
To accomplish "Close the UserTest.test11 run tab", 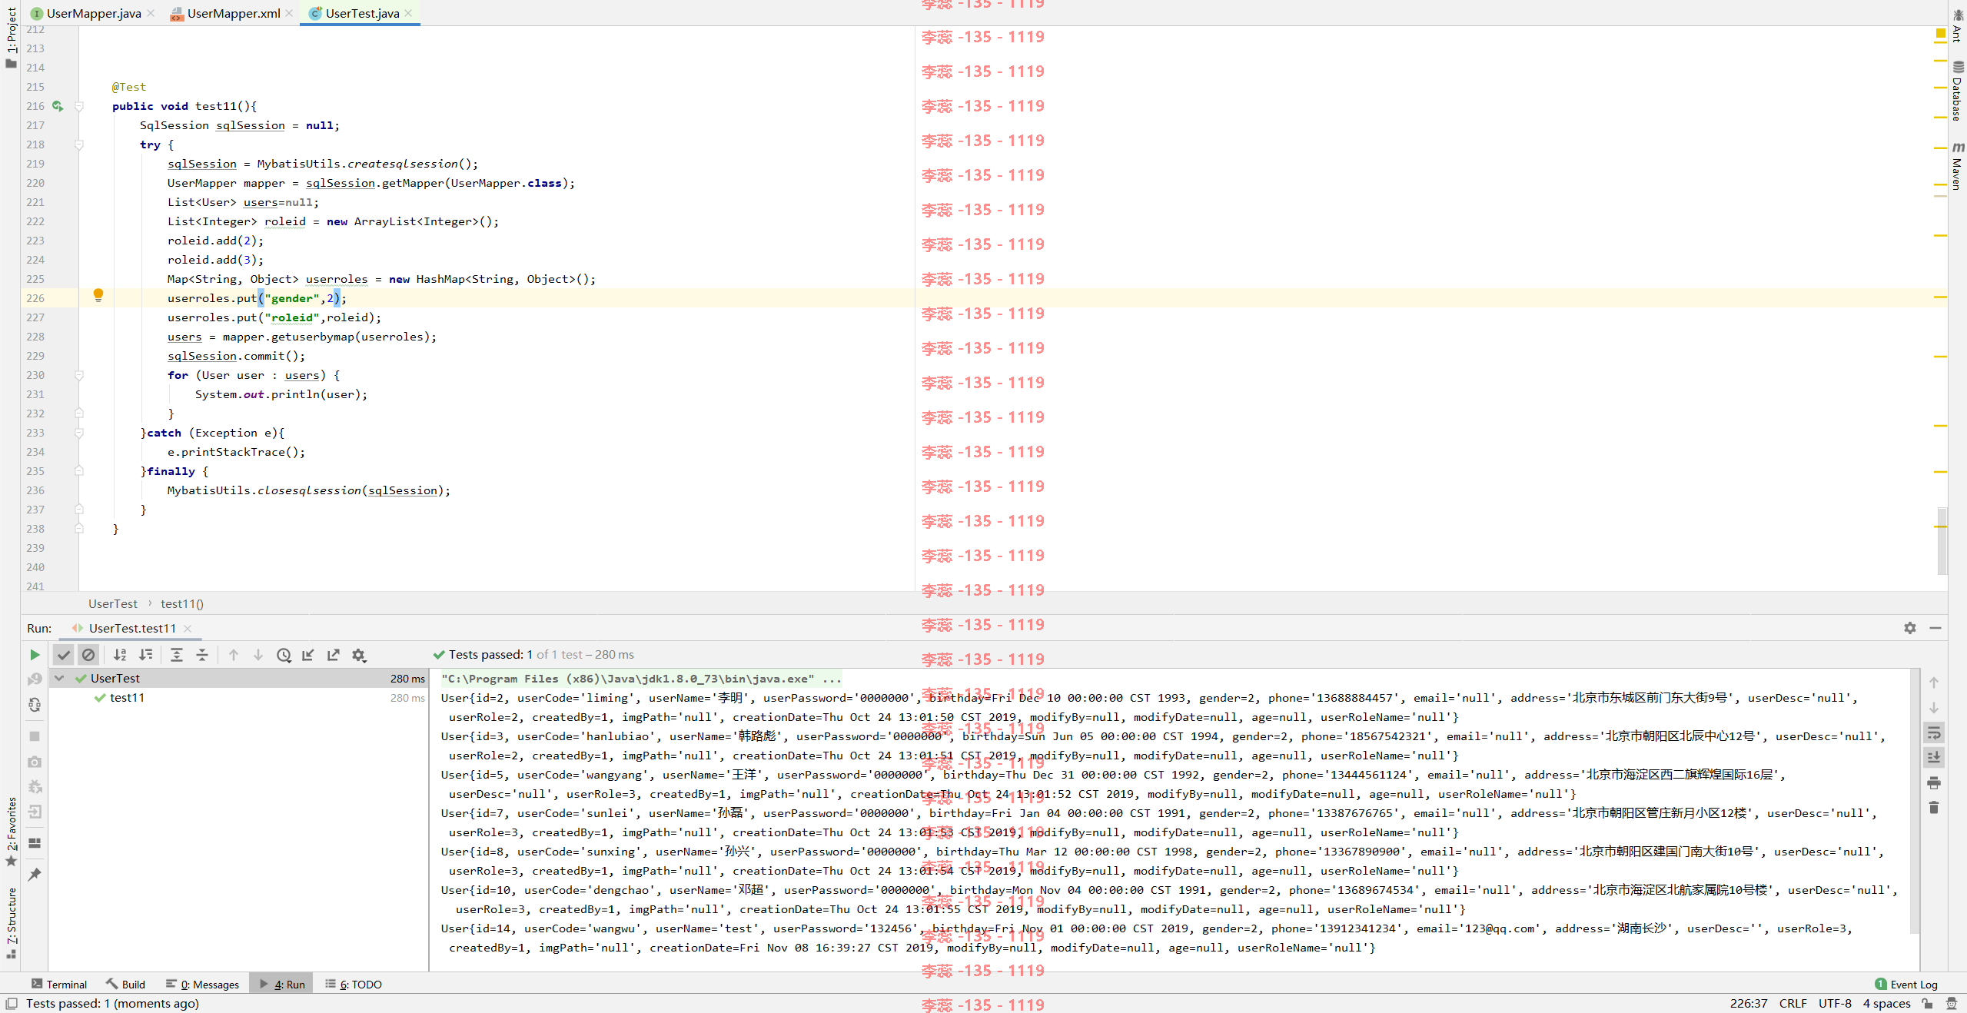I will point(188,628).
